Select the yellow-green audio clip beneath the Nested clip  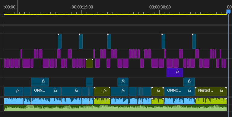[x=211, y=101]
